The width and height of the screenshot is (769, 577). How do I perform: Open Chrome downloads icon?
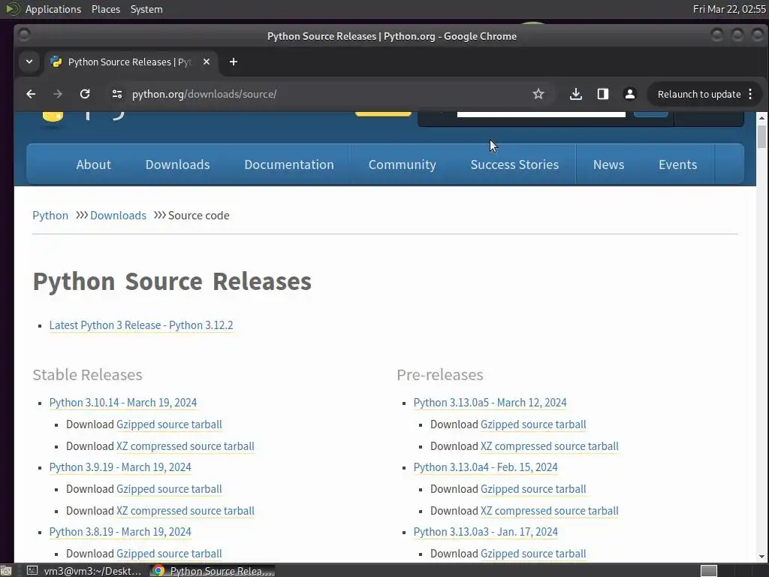(x=576, y=94)
